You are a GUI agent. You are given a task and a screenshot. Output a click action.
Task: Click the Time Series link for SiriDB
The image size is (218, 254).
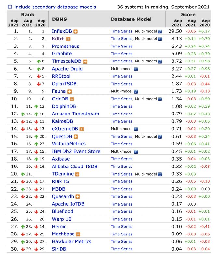(x=121, y=249)
